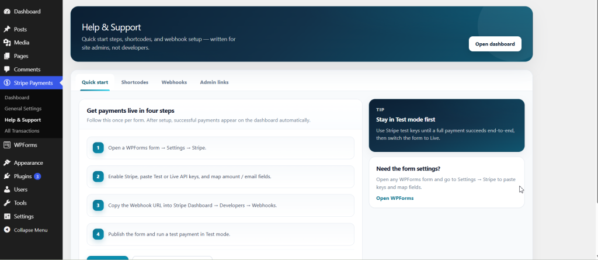598x260 pixels.
Task: Select the Stripe Payments menu label
Action: 33,83
